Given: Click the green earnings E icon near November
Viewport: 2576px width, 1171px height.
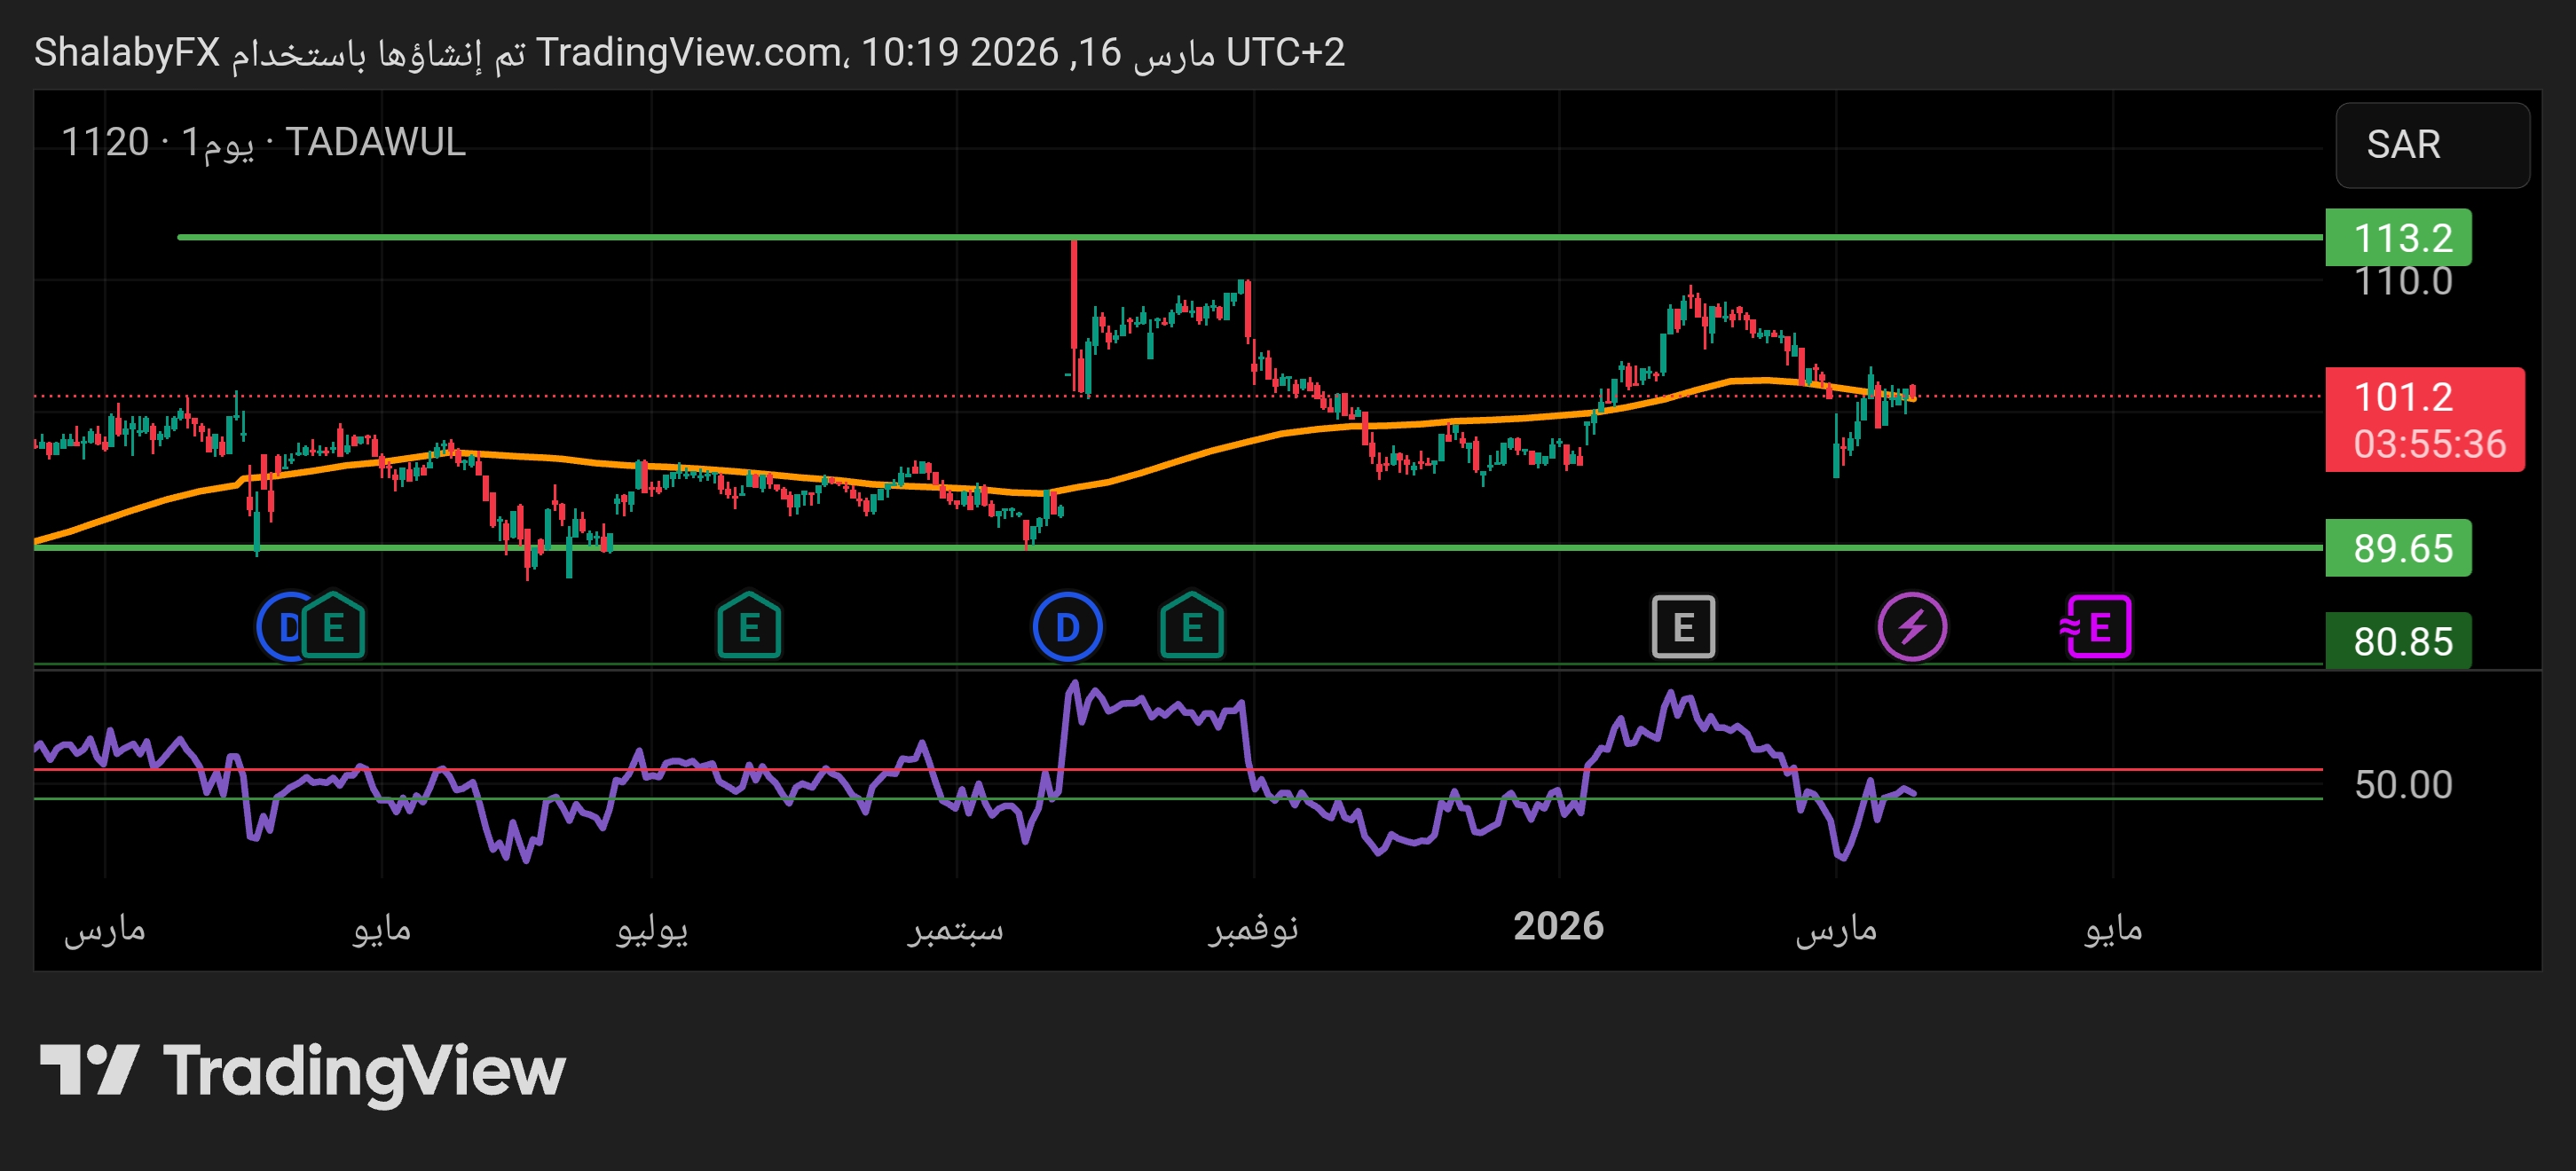Looking at the screenshot, I should (x=1191, y=627).
